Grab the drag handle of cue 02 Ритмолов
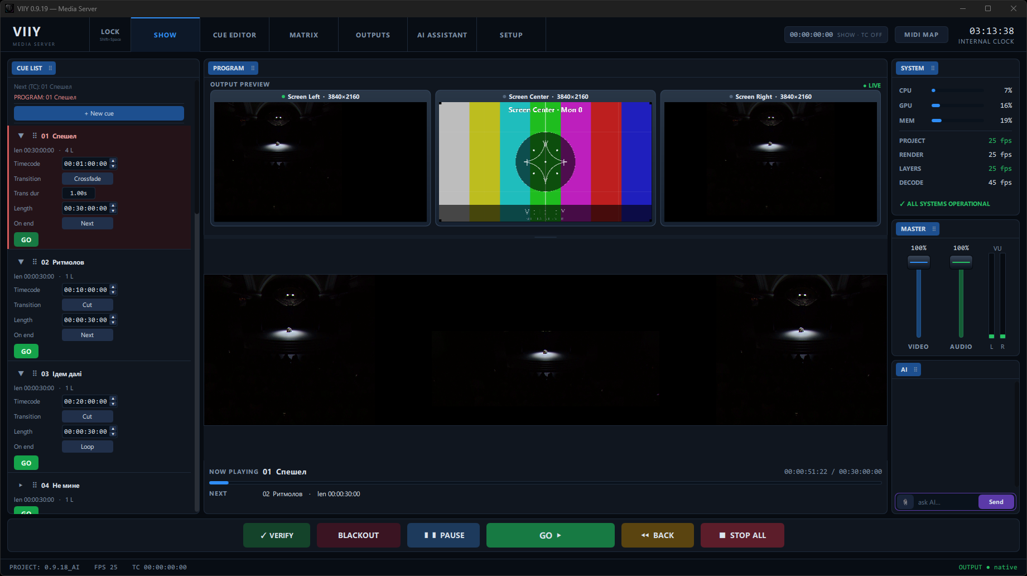The width and height of the screenshot is (1027, 576). (35, 262)
